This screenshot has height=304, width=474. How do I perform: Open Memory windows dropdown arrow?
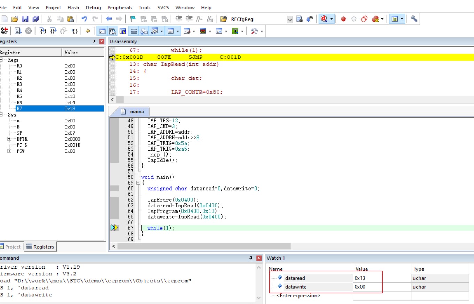click(178, 31)
